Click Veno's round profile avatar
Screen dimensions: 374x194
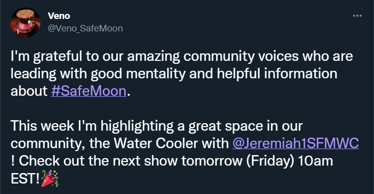(25, 22)
